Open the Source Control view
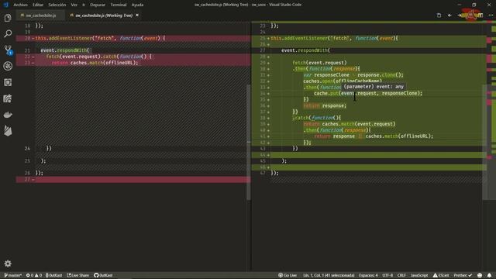Image resolution: width=496 pixels, height=279 pixels. 8,50
